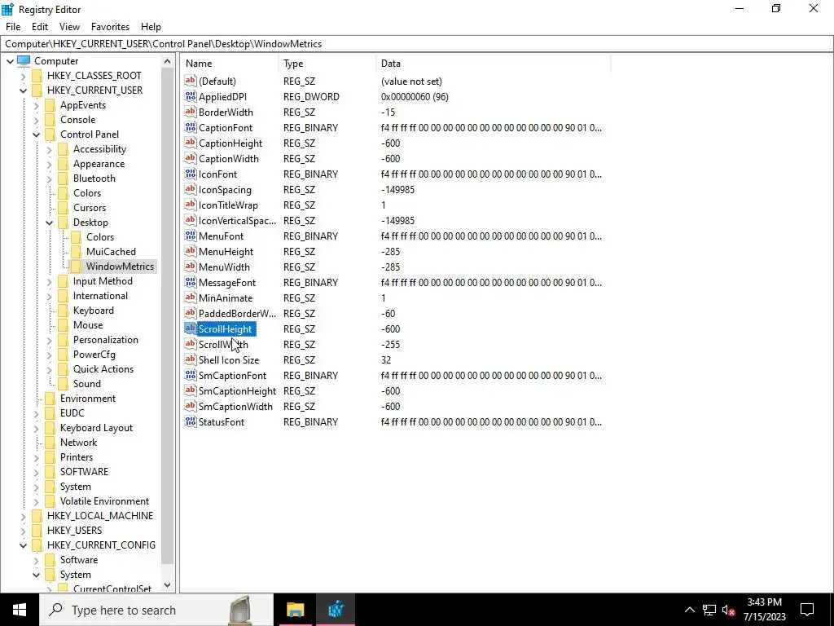Viewport: 834px width, 626px height.
Task: Expand the HKEY_LOCAL_MACHINE node
Action: point(24,516)
